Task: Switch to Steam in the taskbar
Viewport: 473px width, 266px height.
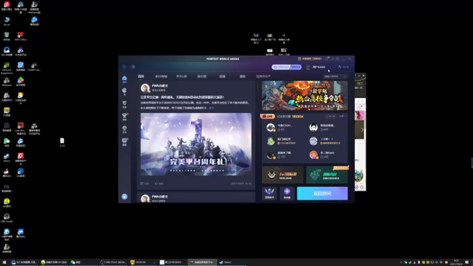Action: coord(232,262)
